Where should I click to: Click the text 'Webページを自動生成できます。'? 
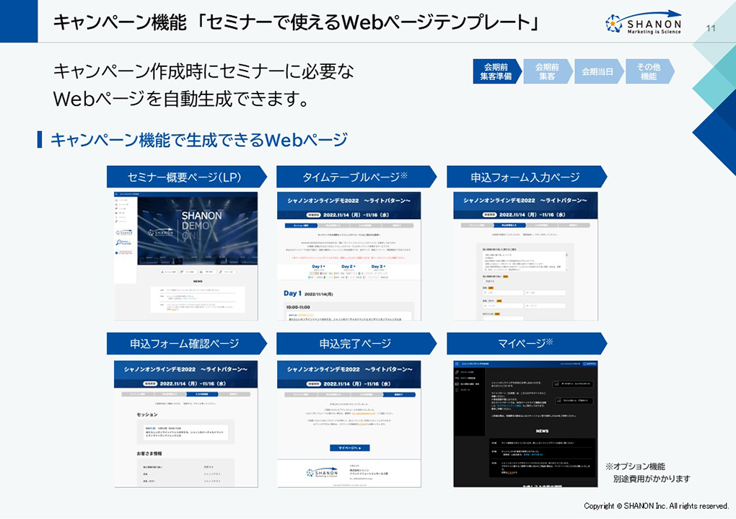(x=181, y=99)
